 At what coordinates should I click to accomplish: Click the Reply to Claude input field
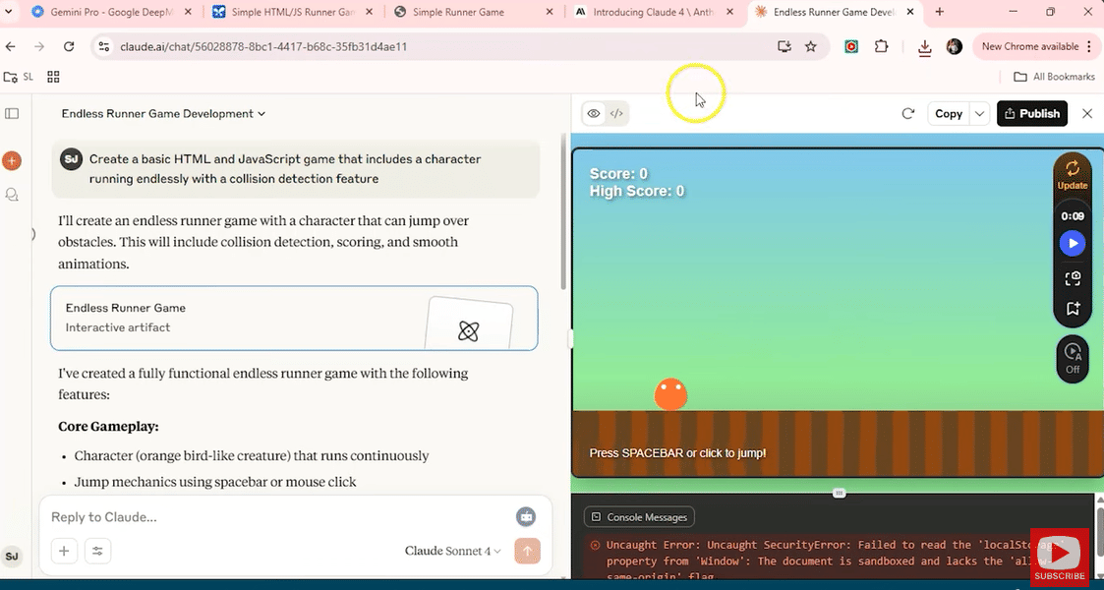pos(275,517)
